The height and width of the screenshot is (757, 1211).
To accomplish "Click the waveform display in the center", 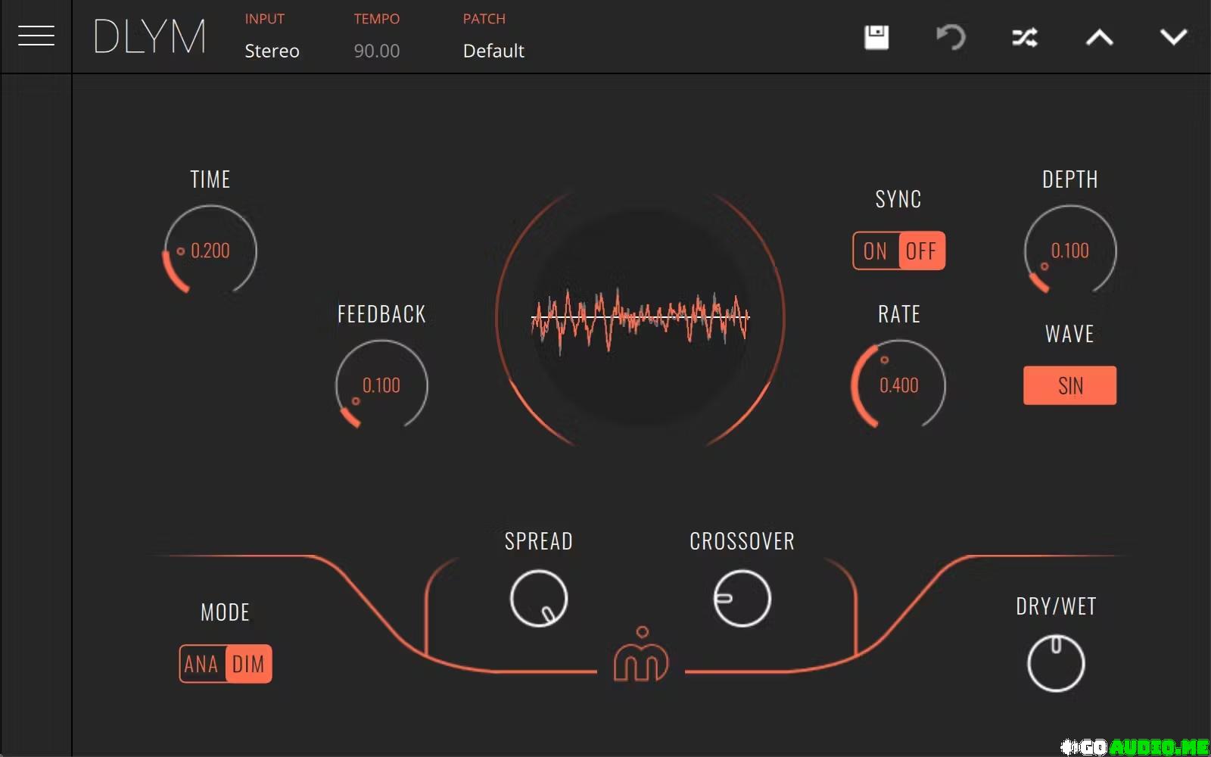I will coord(640,318).
